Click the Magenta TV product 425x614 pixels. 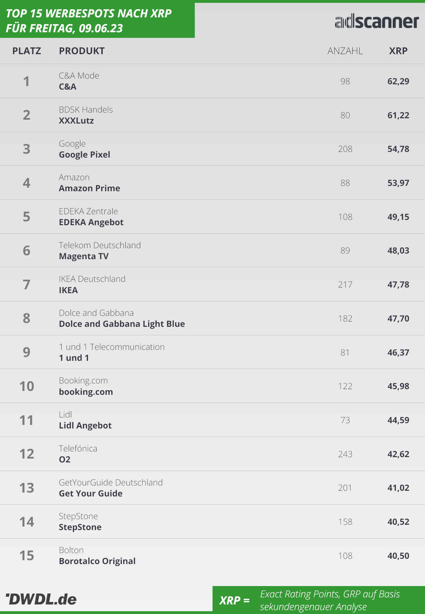tap(84, 256)
